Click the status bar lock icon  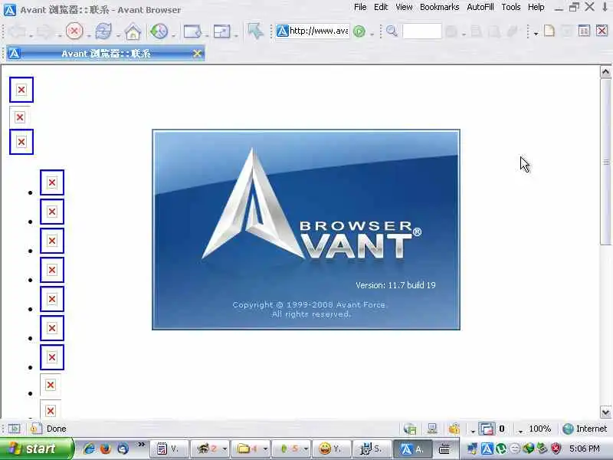(454, 429)
